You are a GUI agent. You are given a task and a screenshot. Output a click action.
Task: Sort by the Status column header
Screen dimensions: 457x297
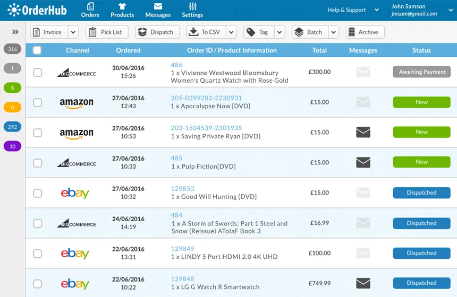point(421,50)
